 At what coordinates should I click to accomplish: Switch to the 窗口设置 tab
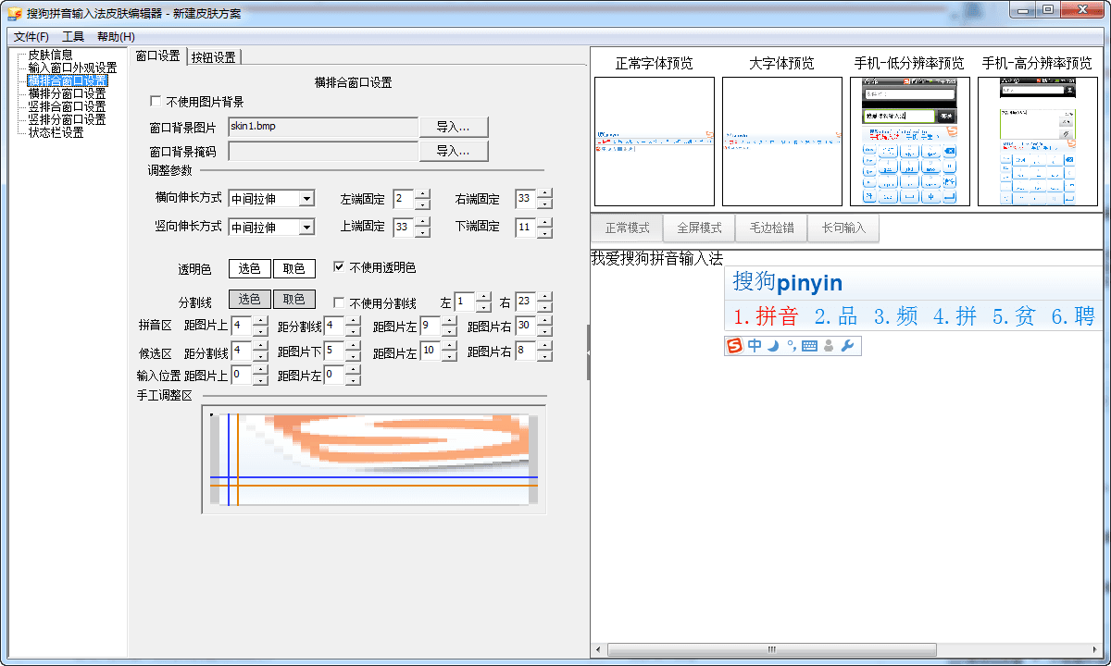pyautogui.click(x=158, y=55)
